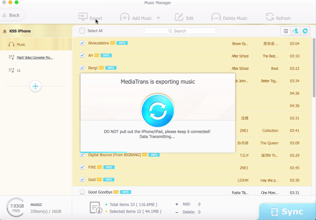Click the Abracadabra song title
The width and height of the screenshot is (316, 220).
[x=98, y=43]
